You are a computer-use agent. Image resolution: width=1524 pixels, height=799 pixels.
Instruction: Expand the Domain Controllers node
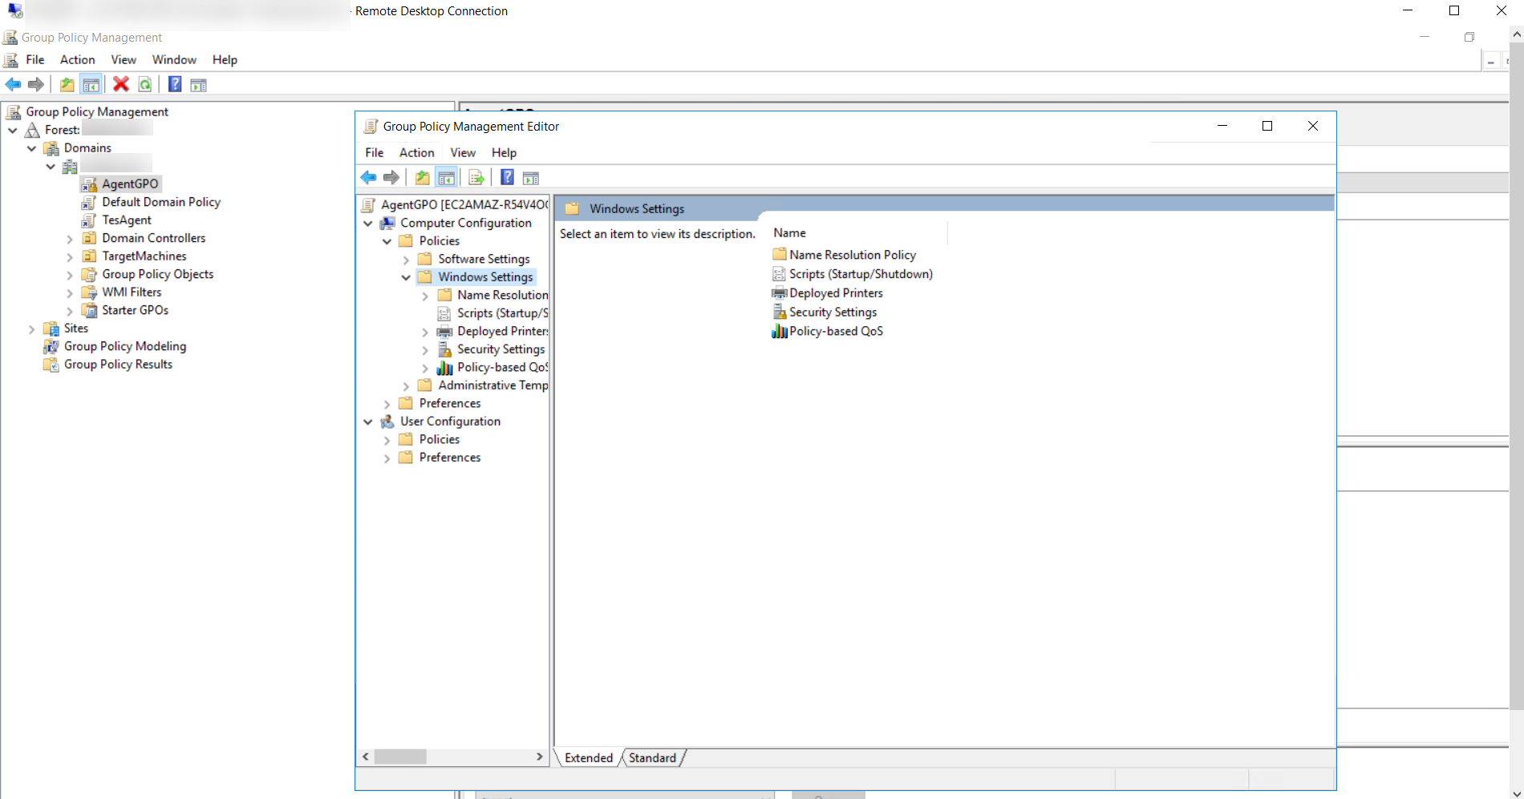(70, 239)
